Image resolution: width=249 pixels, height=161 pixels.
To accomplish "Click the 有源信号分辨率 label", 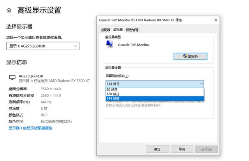I will coord(21,95).
